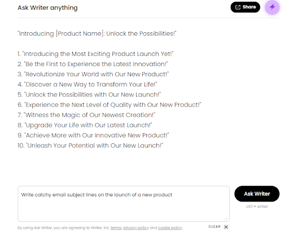Click subject line 3 'Revolutionize Your World'

coord(93,74)
